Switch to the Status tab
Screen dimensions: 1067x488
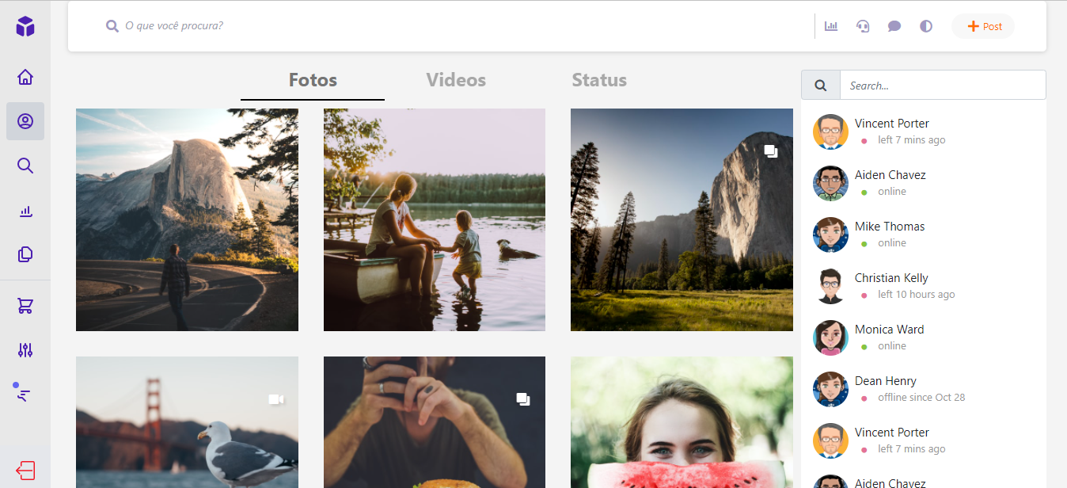coord(599,80)
